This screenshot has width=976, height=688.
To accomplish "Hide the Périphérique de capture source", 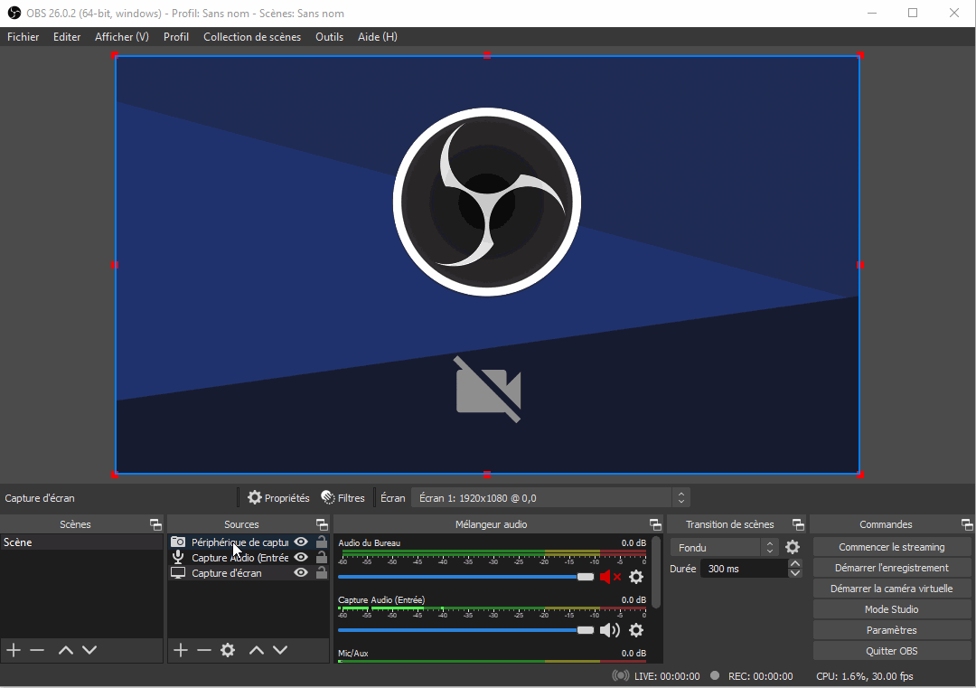I will (x=301, y=542).
